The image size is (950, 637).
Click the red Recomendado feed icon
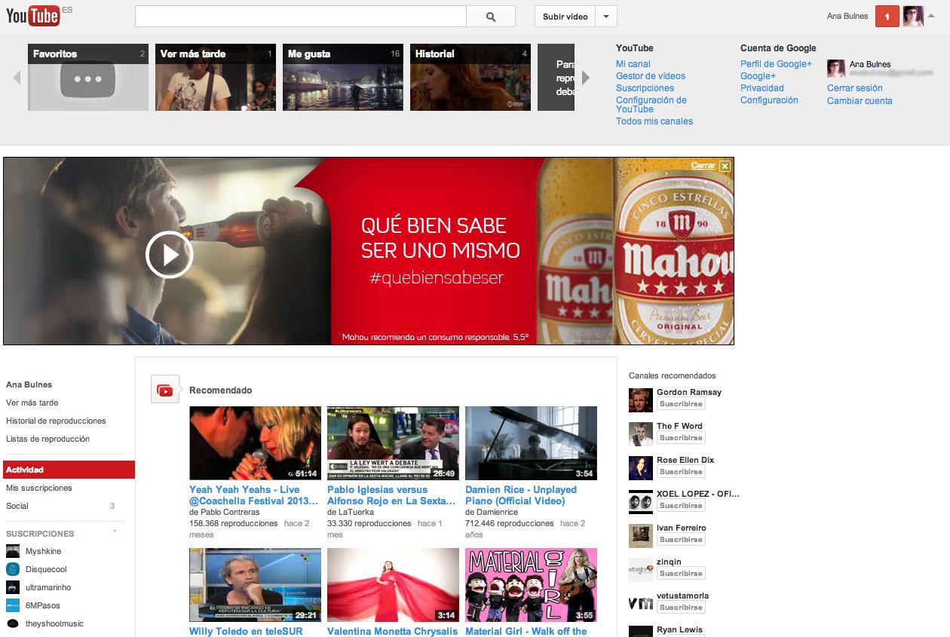tap(164, 390)
